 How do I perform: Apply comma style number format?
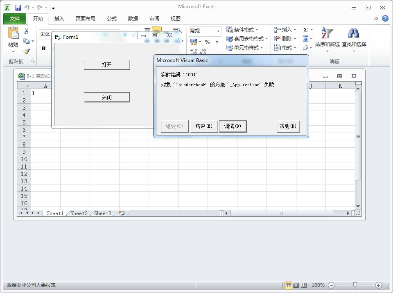point(217,42)
